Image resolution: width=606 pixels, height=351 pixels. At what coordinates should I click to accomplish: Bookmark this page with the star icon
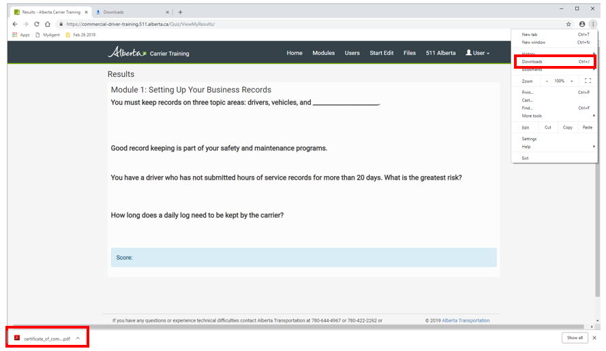569,24
